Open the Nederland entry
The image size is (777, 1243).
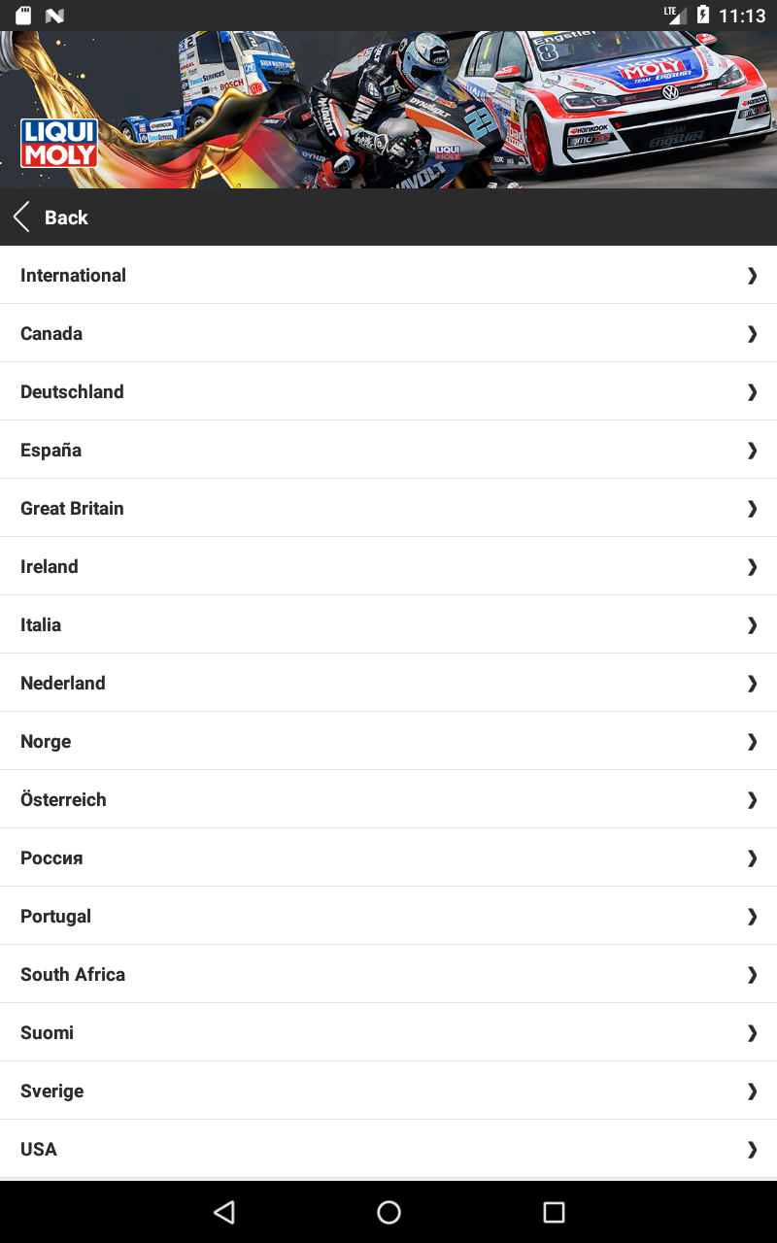[x=63, y=683]
